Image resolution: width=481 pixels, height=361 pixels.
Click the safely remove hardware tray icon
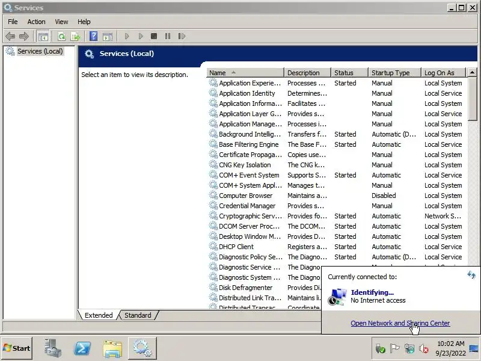tap(380, 348)
